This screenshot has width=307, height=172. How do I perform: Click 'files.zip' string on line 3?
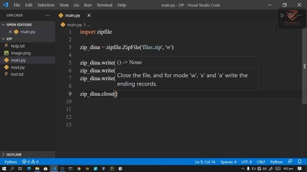click(x=152, y=47)
